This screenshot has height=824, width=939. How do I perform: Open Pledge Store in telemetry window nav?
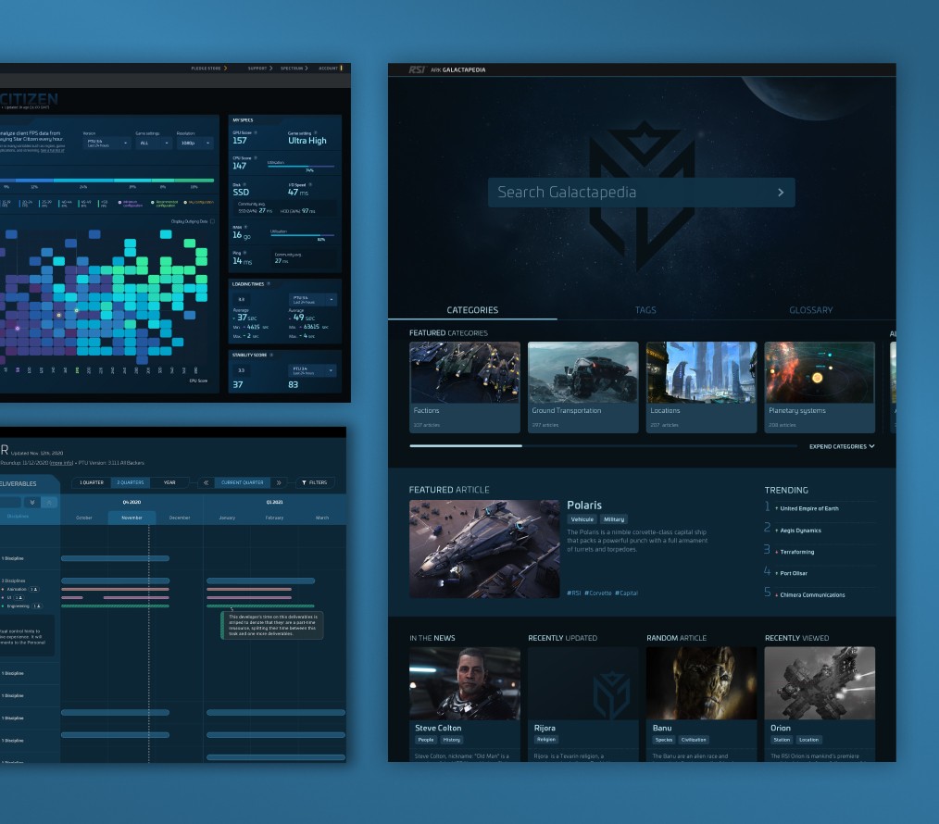(x=209, y=69)
